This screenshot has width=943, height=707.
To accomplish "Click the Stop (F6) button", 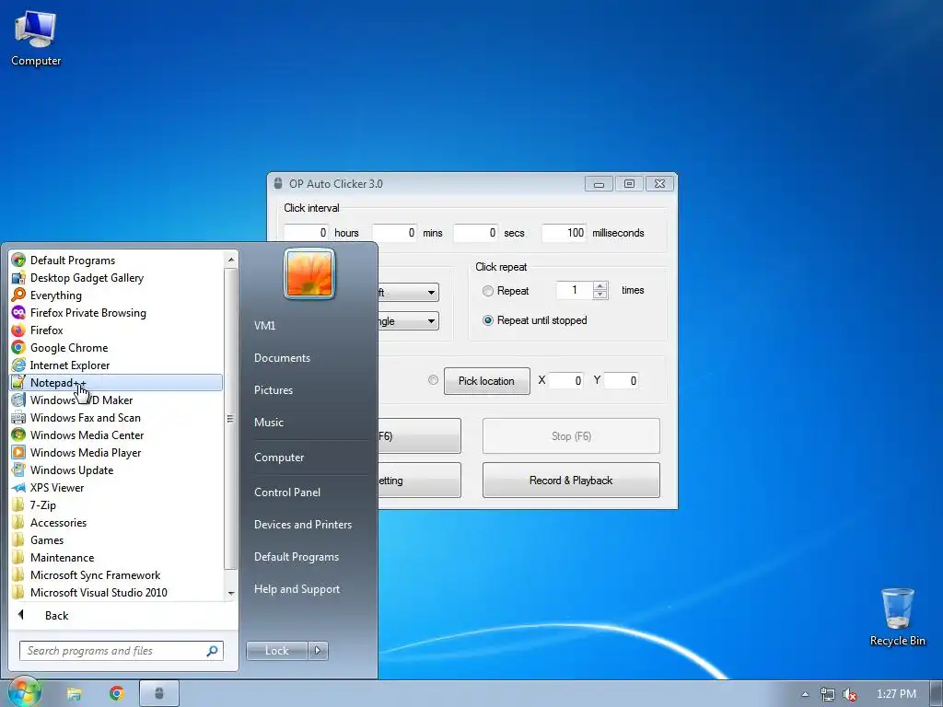I will point(571,435).
